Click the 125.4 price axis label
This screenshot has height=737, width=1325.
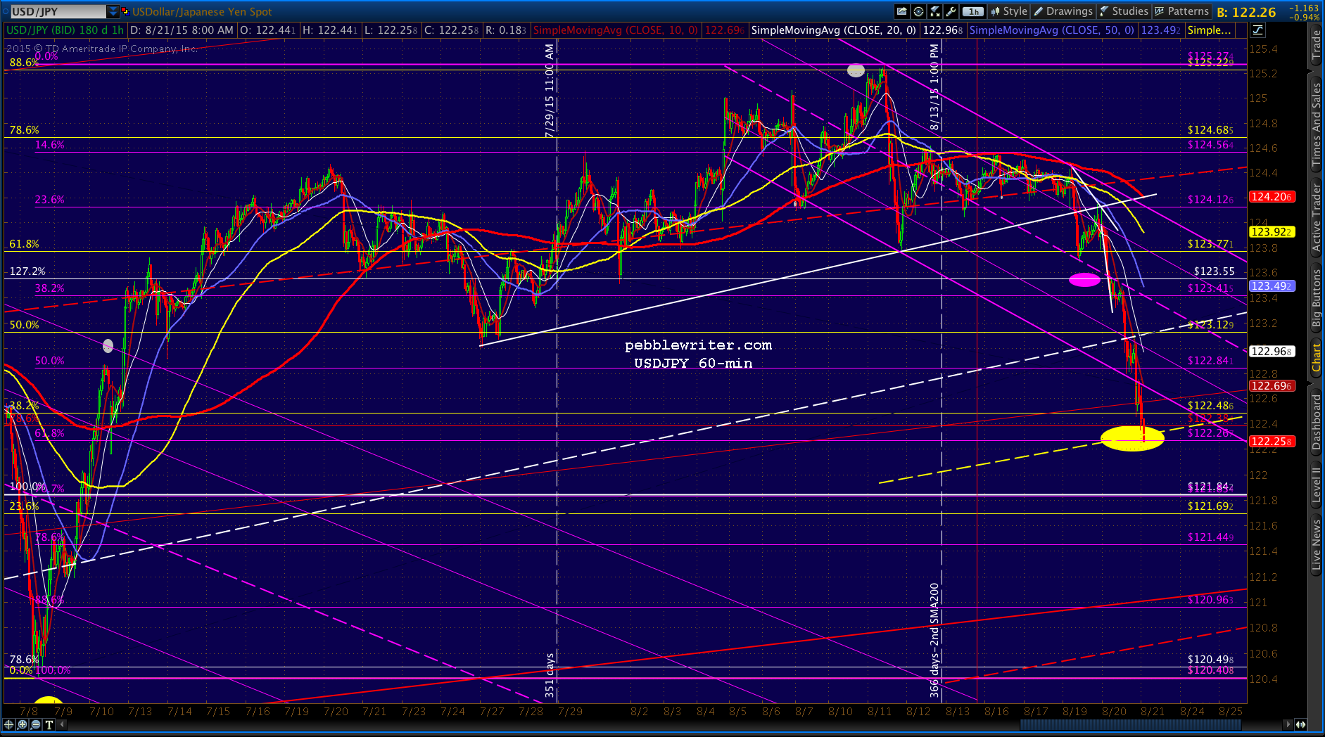pos(1264,49)
